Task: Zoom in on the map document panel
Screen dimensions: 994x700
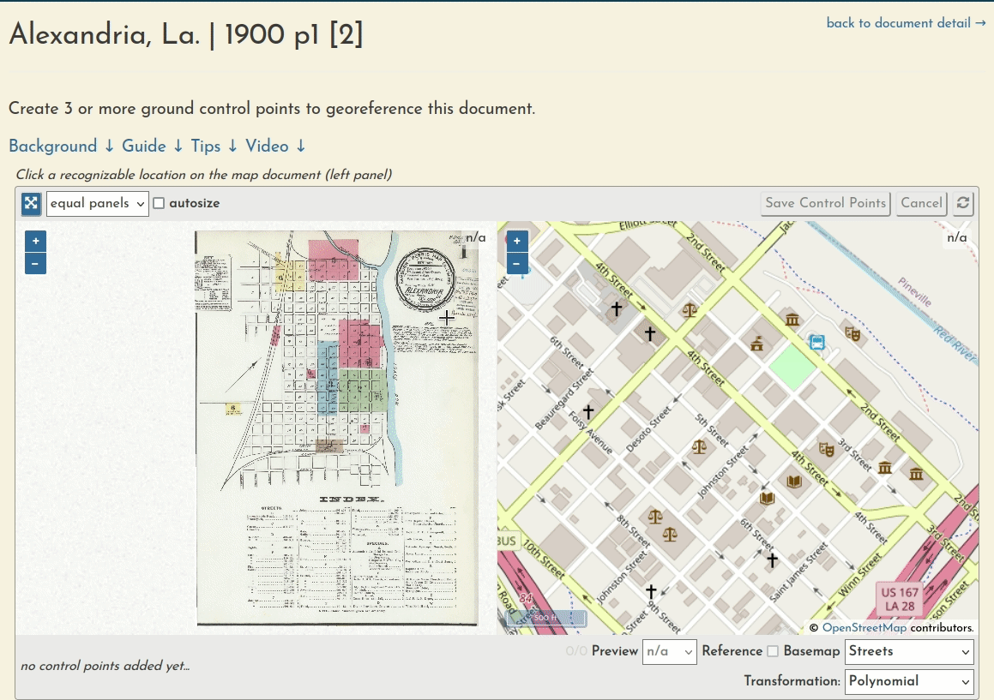Action: (x=35, y=241)
